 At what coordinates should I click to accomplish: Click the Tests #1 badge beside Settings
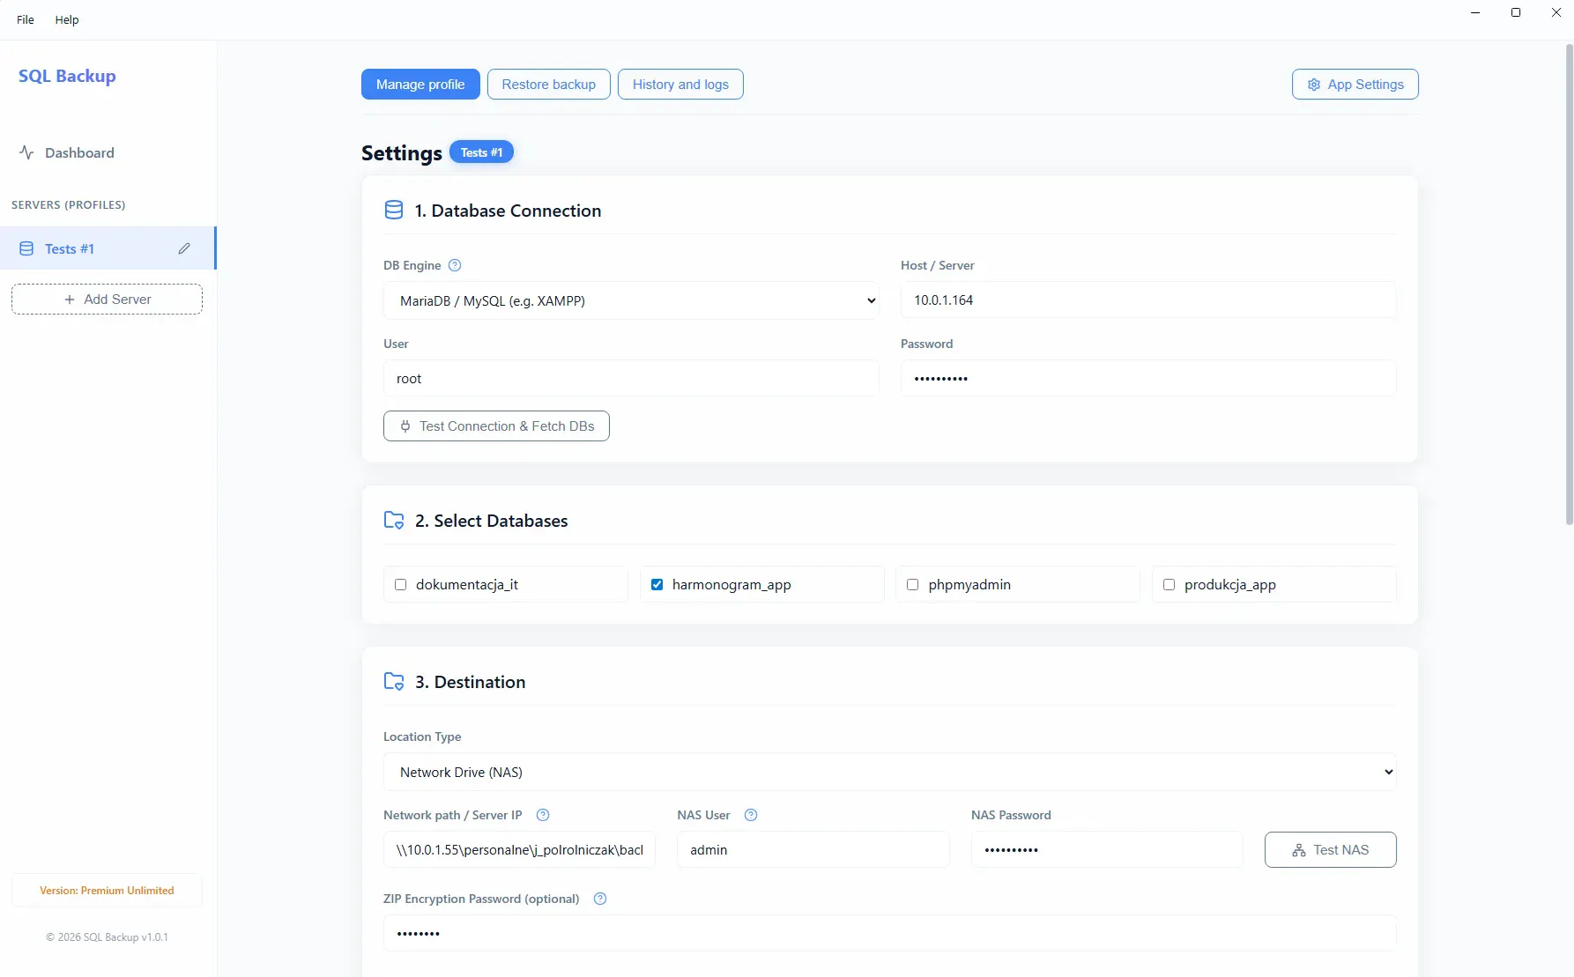481,152
